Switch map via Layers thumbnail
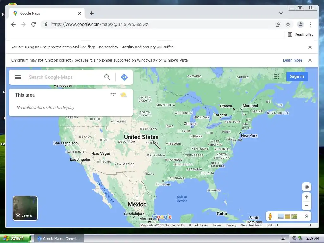The width and height of the screenshot is (324, 243). pos(25,208)
